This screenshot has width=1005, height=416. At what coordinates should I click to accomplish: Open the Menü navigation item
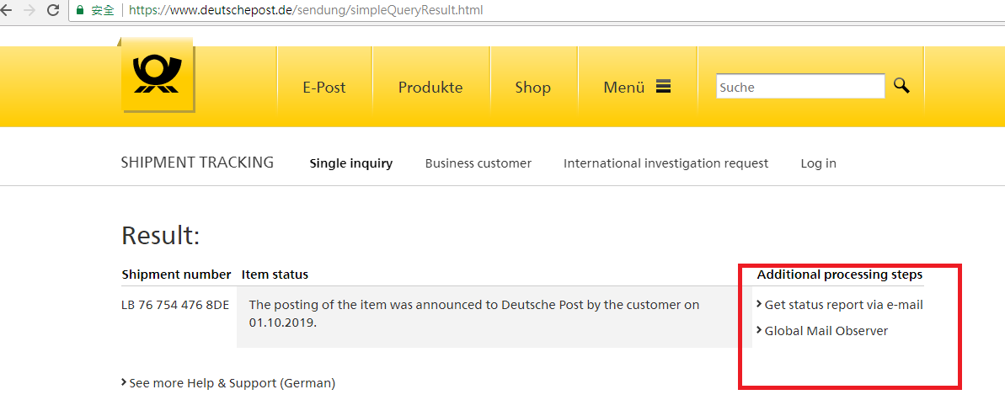click(623, 88)
